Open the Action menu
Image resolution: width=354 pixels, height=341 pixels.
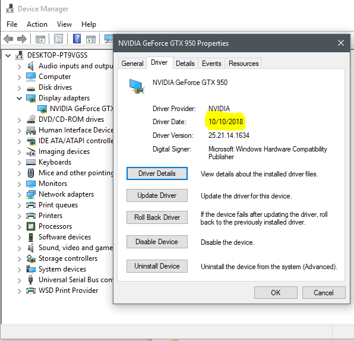point(37,24)
